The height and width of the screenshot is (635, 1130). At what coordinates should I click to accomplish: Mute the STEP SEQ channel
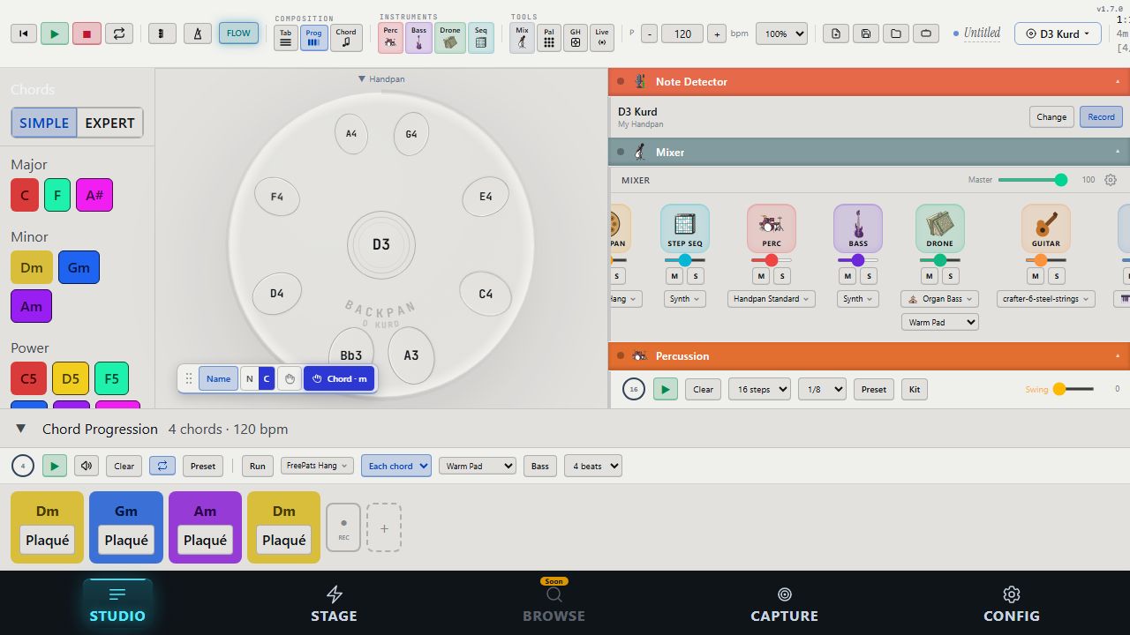click(x=674, y=276)
